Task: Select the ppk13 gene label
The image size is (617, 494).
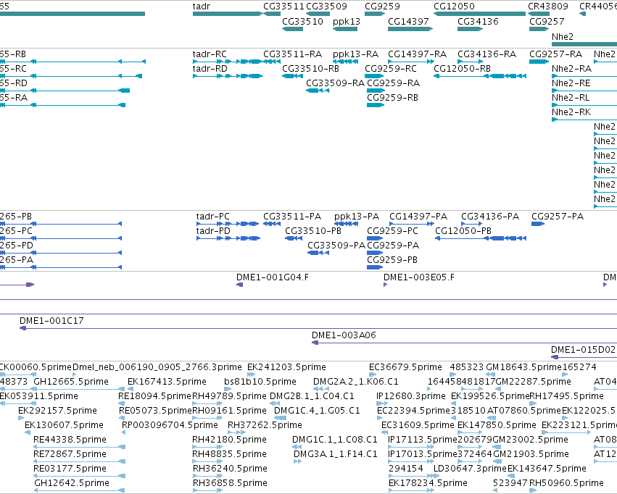Action: point(347,22)
